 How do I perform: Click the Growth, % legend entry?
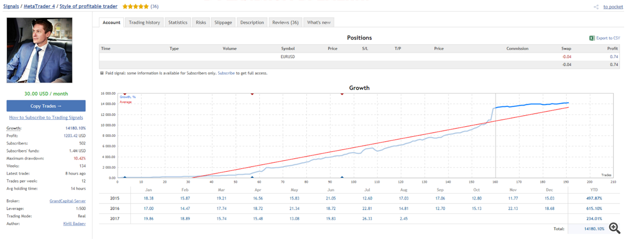coord(128,97)
